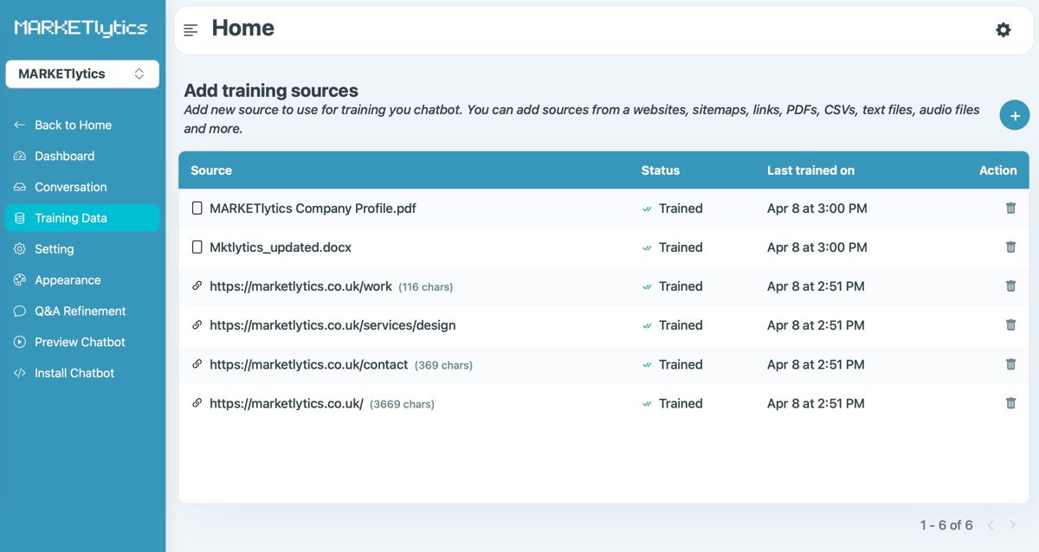Click Trained status of marketlytics.co.uk/contact row
This screenshot has width=1039, height=552.
pos(673,364)
